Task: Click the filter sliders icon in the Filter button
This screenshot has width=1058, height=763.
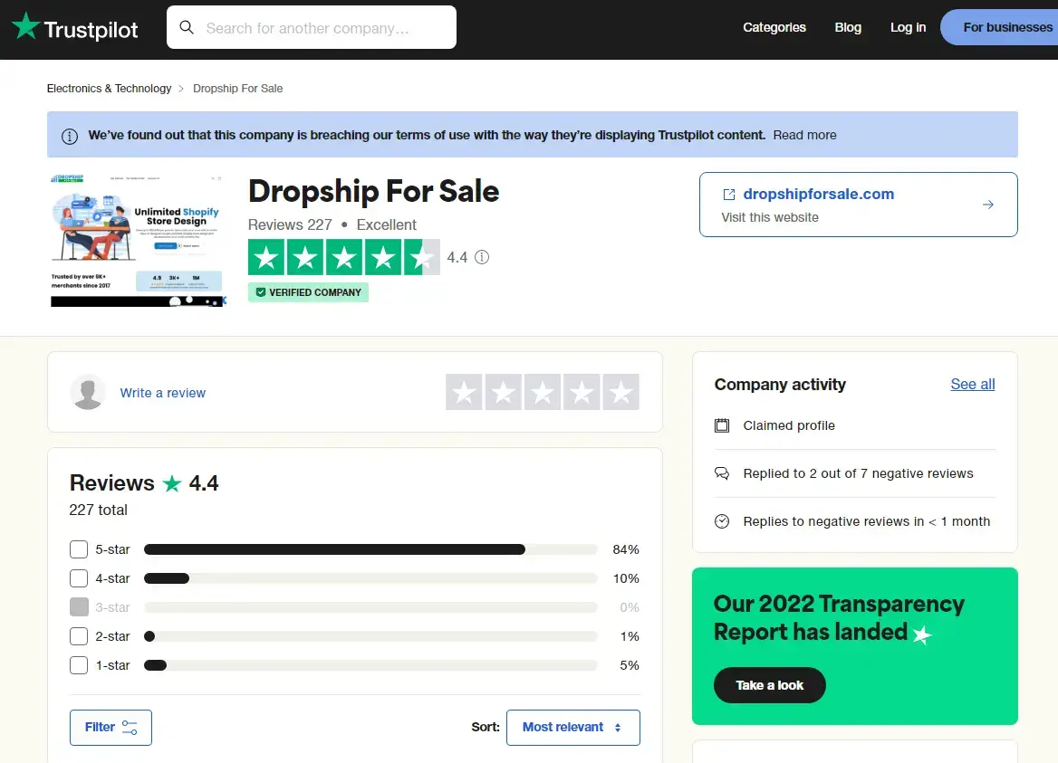Action: pyautogui.click(x=130, y=728)
